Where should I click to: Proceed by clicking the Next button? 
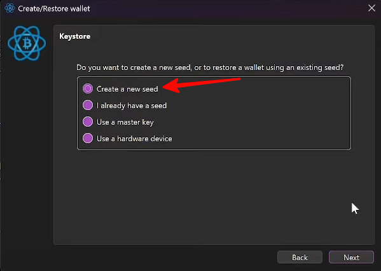pyautogui.click(x=351, y=257)
